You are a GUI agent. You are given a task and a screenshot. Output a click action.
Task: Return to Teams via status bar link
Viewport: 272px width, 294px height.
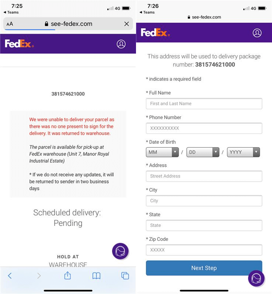coord(11,12)
